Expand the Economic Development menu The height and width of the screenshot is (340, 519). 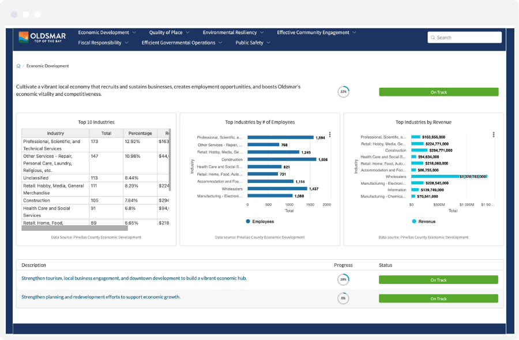104,32
